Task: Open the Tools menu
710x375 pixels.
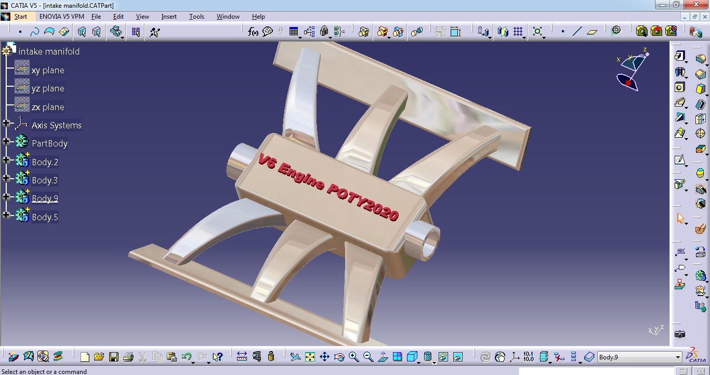Action: tap(196, 17)
